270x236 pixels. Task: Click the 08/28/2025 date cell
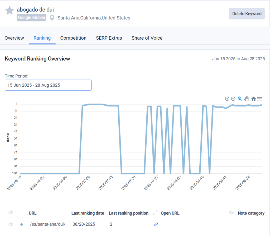(84, 224)
